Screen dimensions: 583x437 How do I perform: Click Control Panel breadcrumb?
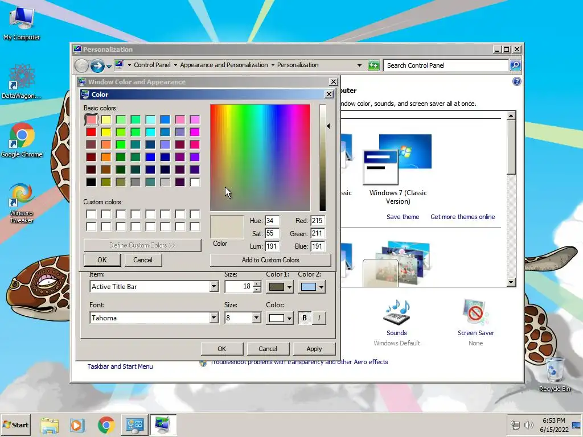click(x=152, y=65)
